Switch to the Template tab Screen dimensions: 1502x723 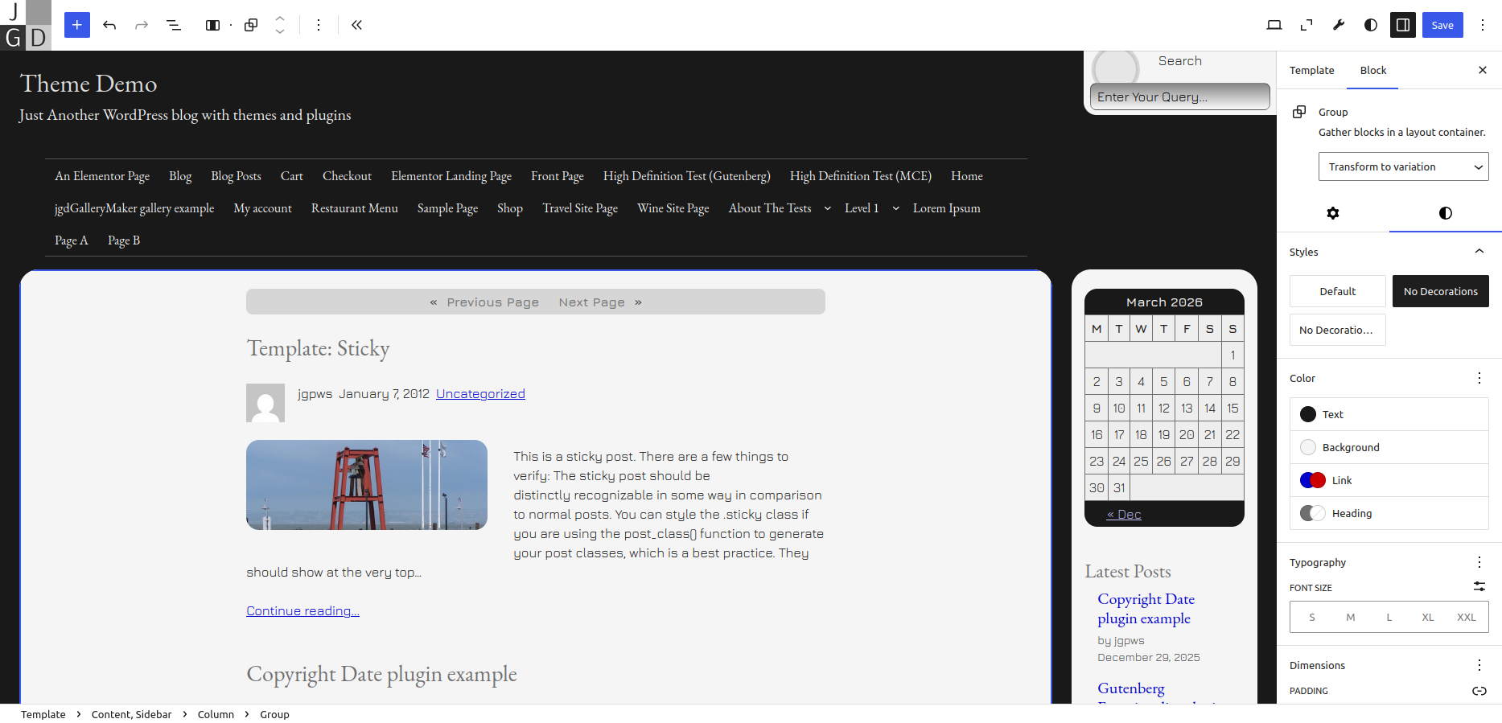[x=1311, y=70]
